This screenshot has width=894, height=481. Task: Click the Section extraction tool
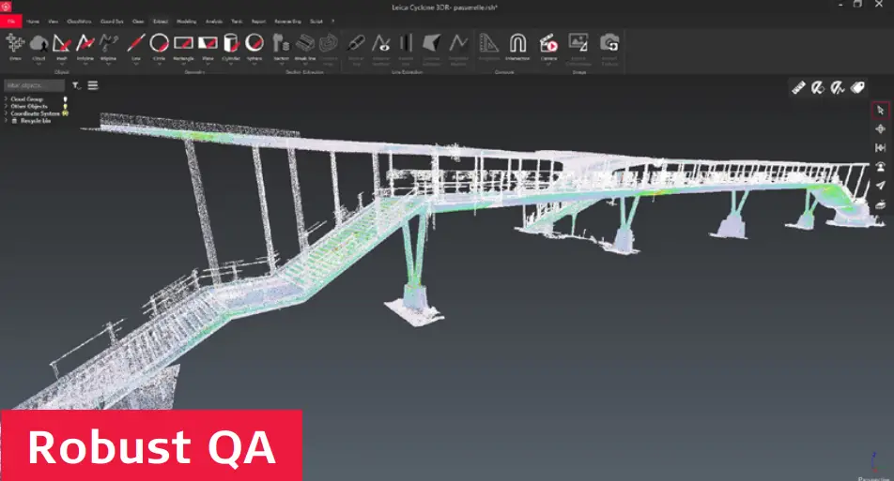281,47
